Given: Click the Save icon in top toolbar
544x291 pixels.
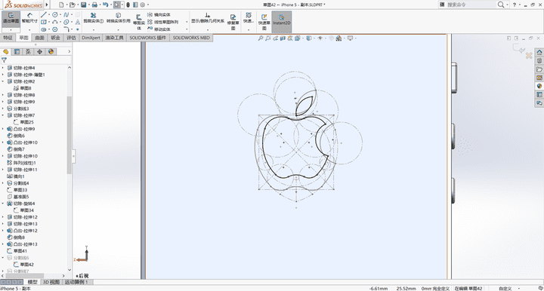Looking at the screenshot, I should point(83,5).
